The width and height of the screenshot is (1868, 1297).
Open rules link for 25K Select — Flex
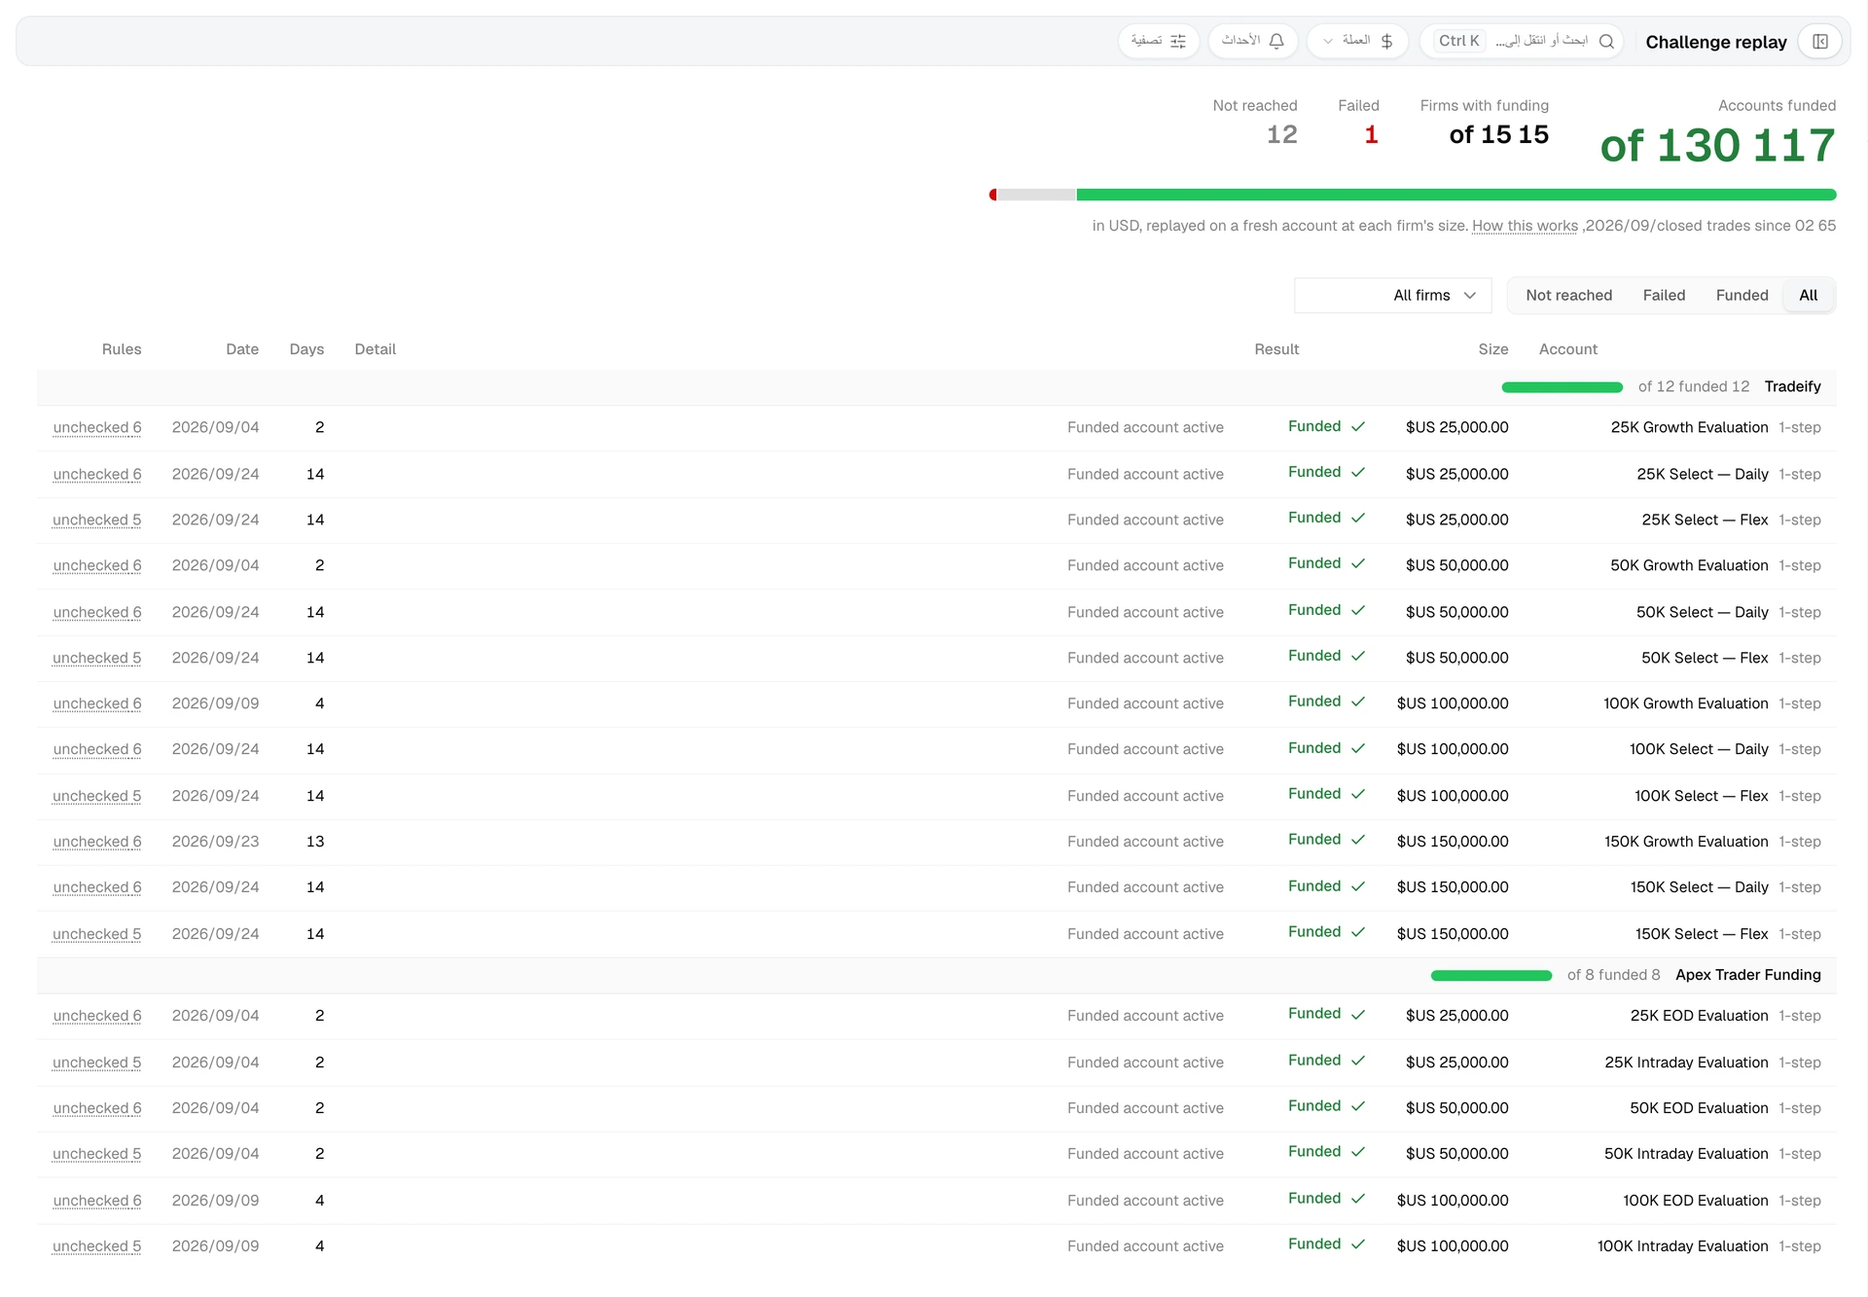(97, 520)
